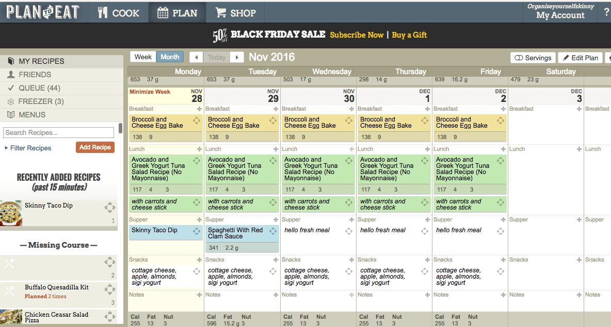This screenshot has height=327, width=611.
Task: Open help question mark icon
Action: (x=606, y=12)
